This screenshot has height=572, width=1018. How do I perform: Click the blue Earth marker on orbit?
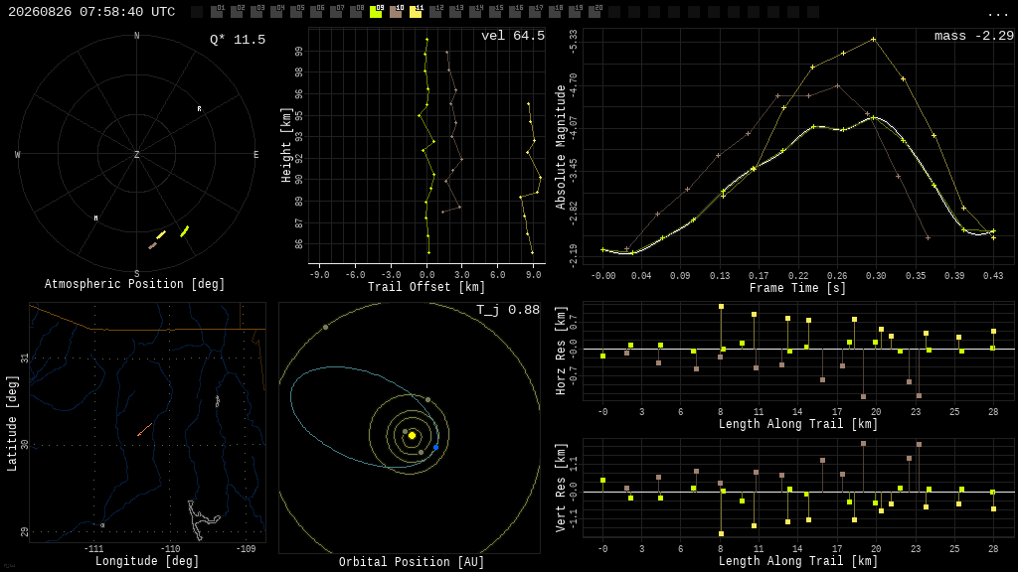point(435,448)
